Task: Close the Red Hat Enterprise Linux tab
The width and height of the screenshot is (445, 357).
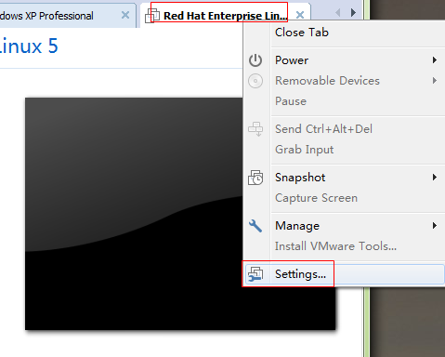Action: tap(300, 15)
